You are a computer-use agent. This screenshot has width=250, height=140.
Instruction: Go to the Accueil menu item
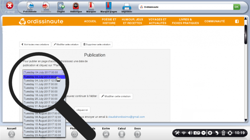pyautogui.click(x=90, y=21)
